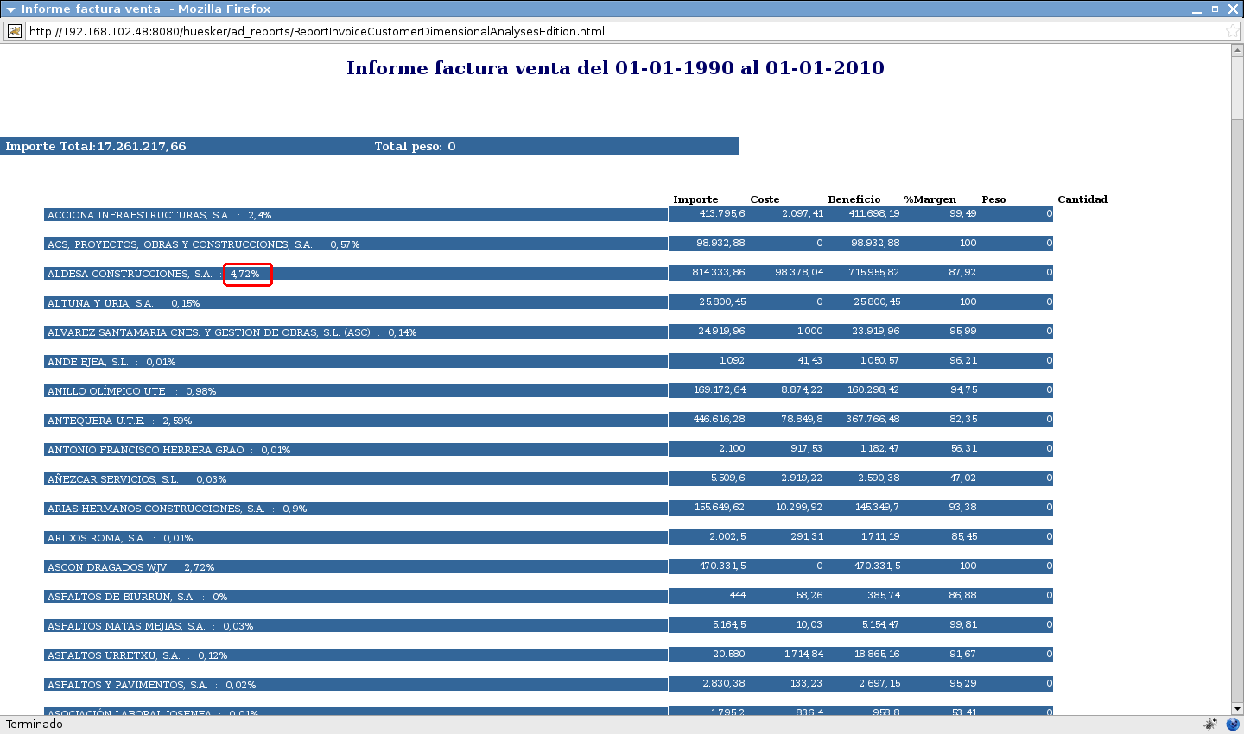Open the bug icon in status bar
Screen dimensions: 1244x734
(1211, 725)
